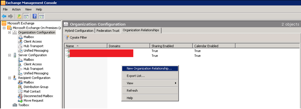Screen dimensions: 301x109
Task: Sort by the Name column header
Action: (x=86, y=46)
